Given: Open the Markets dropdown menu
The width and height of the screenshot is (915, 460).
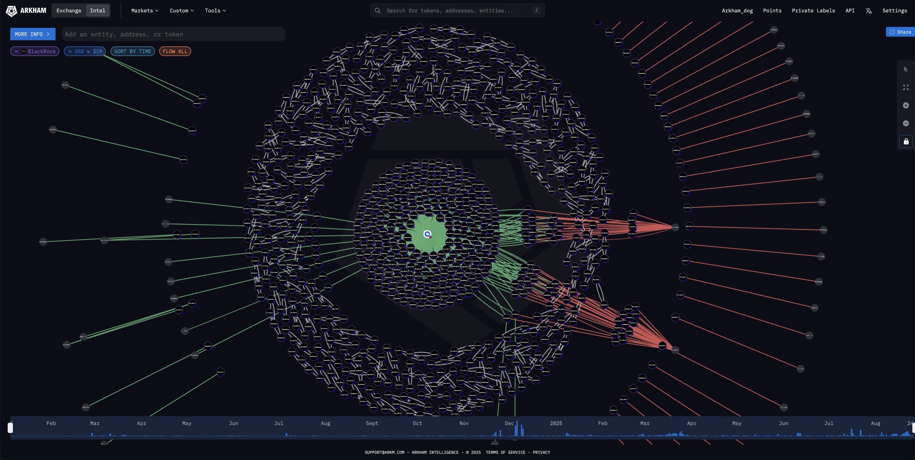Looking at the screenshot, I should [145, 11].
